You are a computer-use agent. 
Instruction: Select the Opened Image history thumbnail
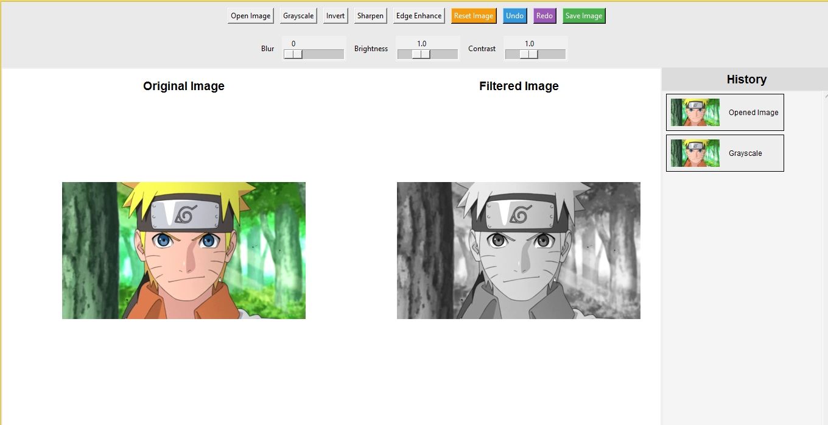tap(695, 113)
